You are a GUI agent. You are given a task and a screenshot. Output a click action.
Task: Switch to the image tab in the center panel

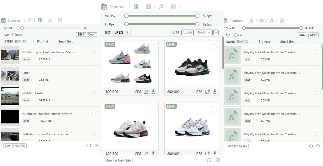pos(136,7)
